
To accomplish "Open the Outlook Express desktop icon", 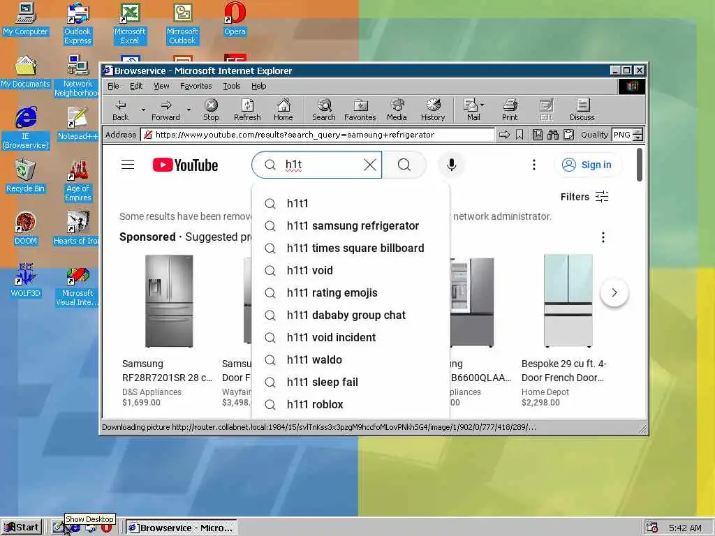I will (x=78, y=24).
